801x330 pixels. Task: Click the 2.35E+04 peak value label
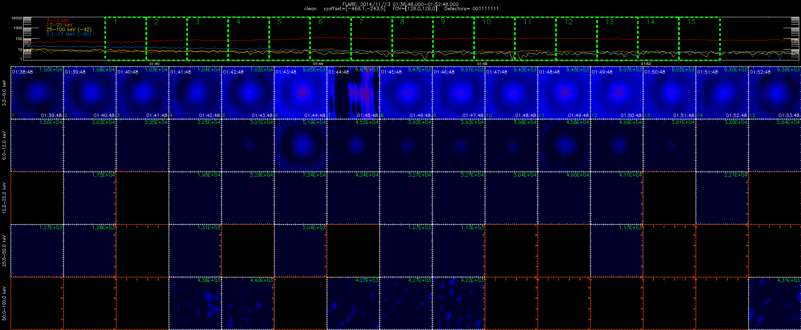(156, 123)
